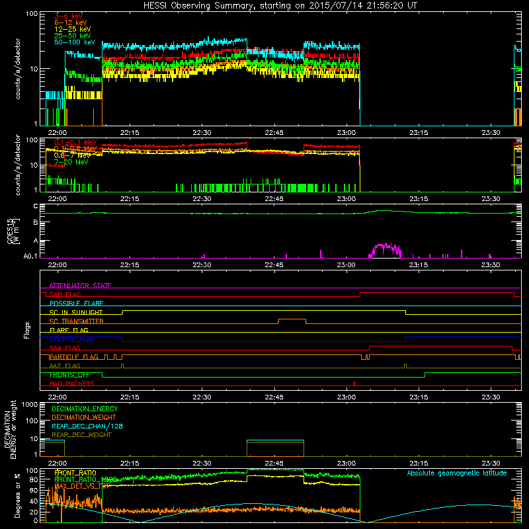This screenshot has width=529, height=529.
Task: Click the DECIMATION ENERGY or weight axis title
Action: tap(10, 429)
